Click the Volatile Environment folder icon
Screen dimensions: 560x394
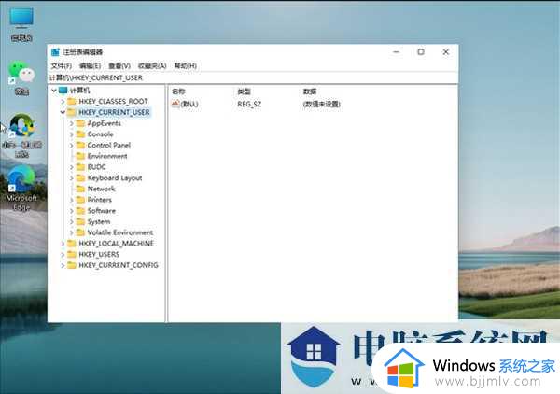coord(80,232)
